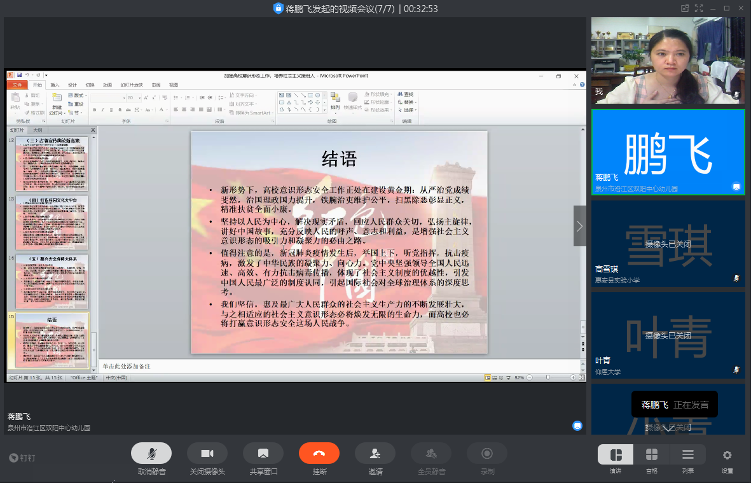Select 高雪琪 participant video tile
The height and width of the screenshot is (483, 751).
tap(668, 243)
